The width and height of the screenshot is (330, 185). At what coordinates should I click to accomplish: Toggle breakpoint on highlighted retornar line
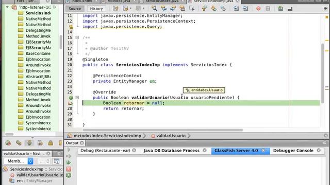click(x=70, y=103)
